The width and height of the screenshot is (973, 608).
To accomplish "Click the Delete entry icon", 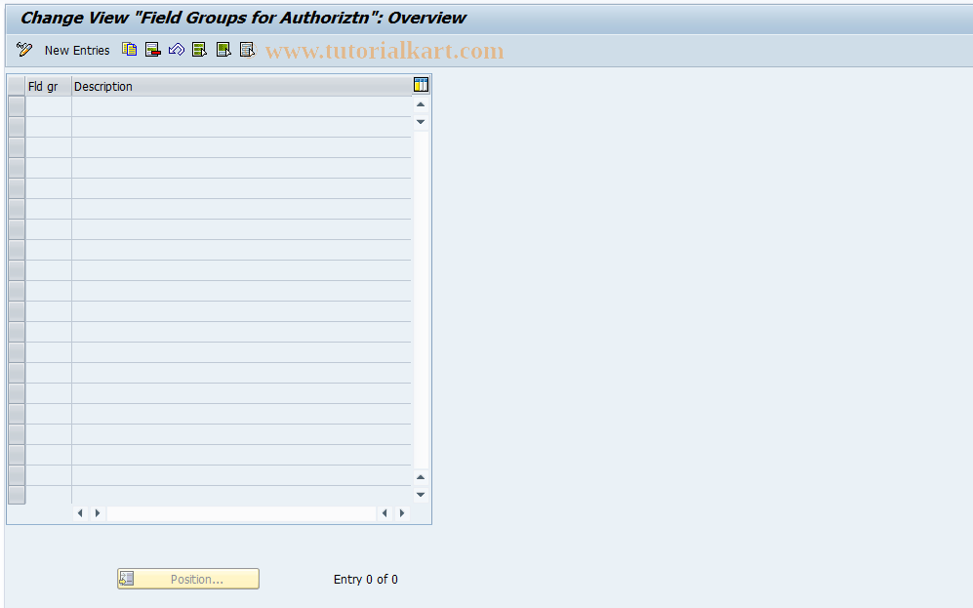I will (152, 50).
